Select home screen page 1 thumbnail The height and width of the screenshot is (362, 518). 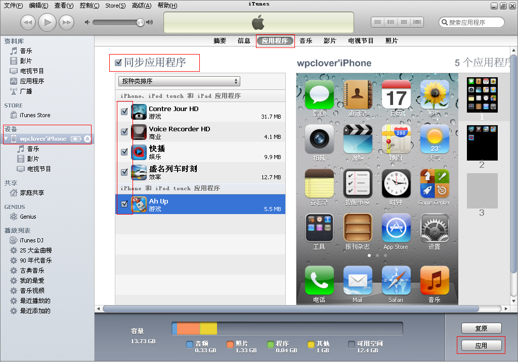click(482, 95)
